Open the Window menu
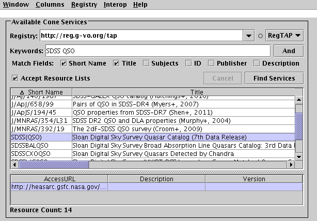Screen dimensions: 317x221 [15, 5]
